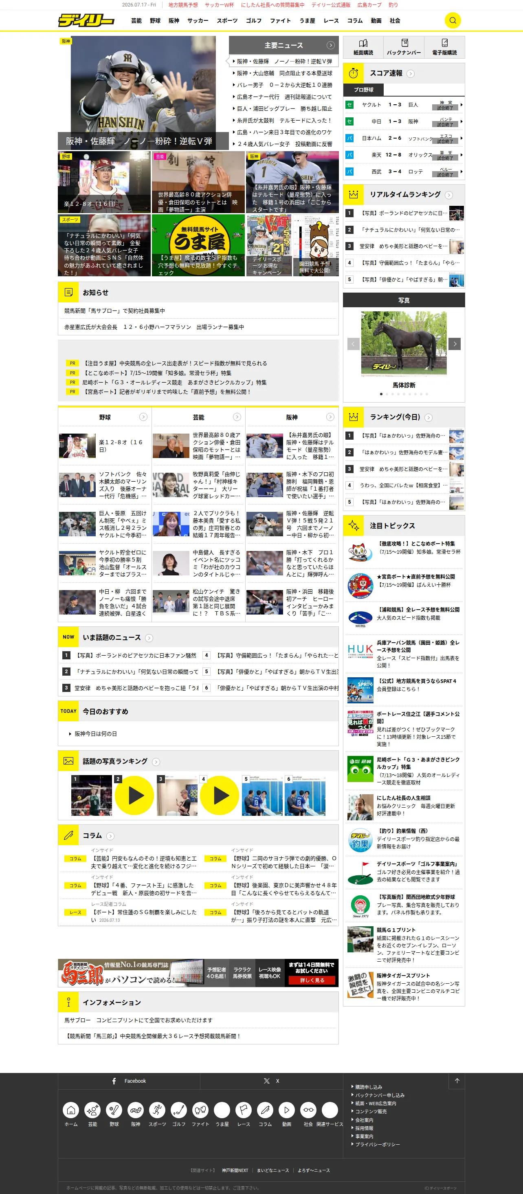This screenshot has height=1194, width=523.
Task: Open the サッカーW杯 link in the top bar
Action: coord(219,5)
